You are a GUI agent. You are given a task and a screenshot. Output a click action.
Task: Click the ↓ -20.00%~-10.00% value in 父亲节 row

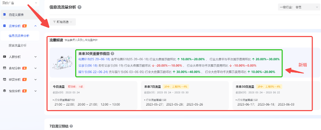coord(167,65)
